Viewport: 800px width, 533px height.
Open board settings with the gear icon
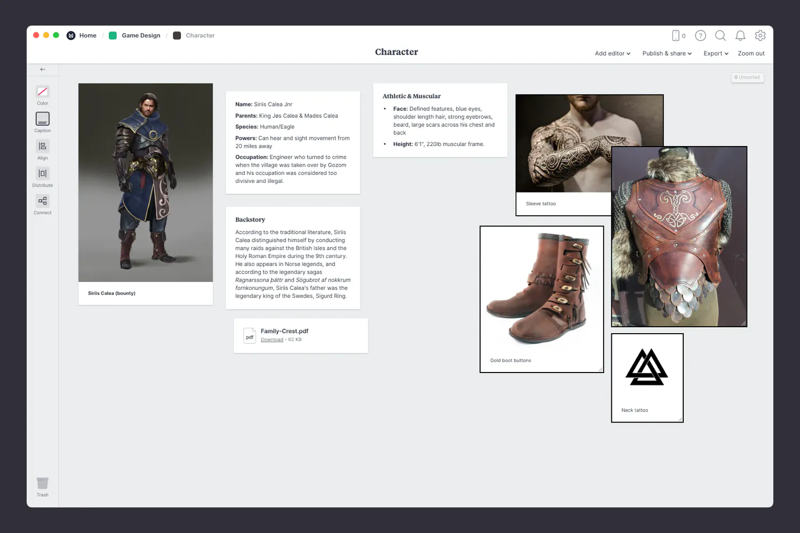pos(760,36)
